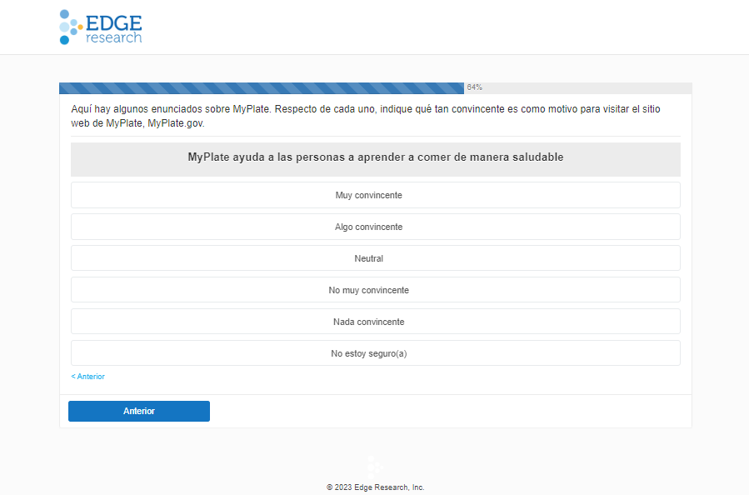Select "No estoy seguro(a)" response
Image resolution: width=749 pixels, height=495 pixels.
tap(376, 353)
